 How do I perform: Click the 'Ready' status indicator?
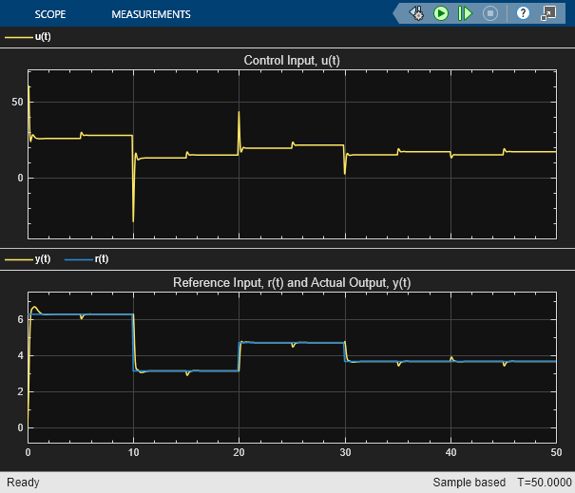[x=23, y=483]
